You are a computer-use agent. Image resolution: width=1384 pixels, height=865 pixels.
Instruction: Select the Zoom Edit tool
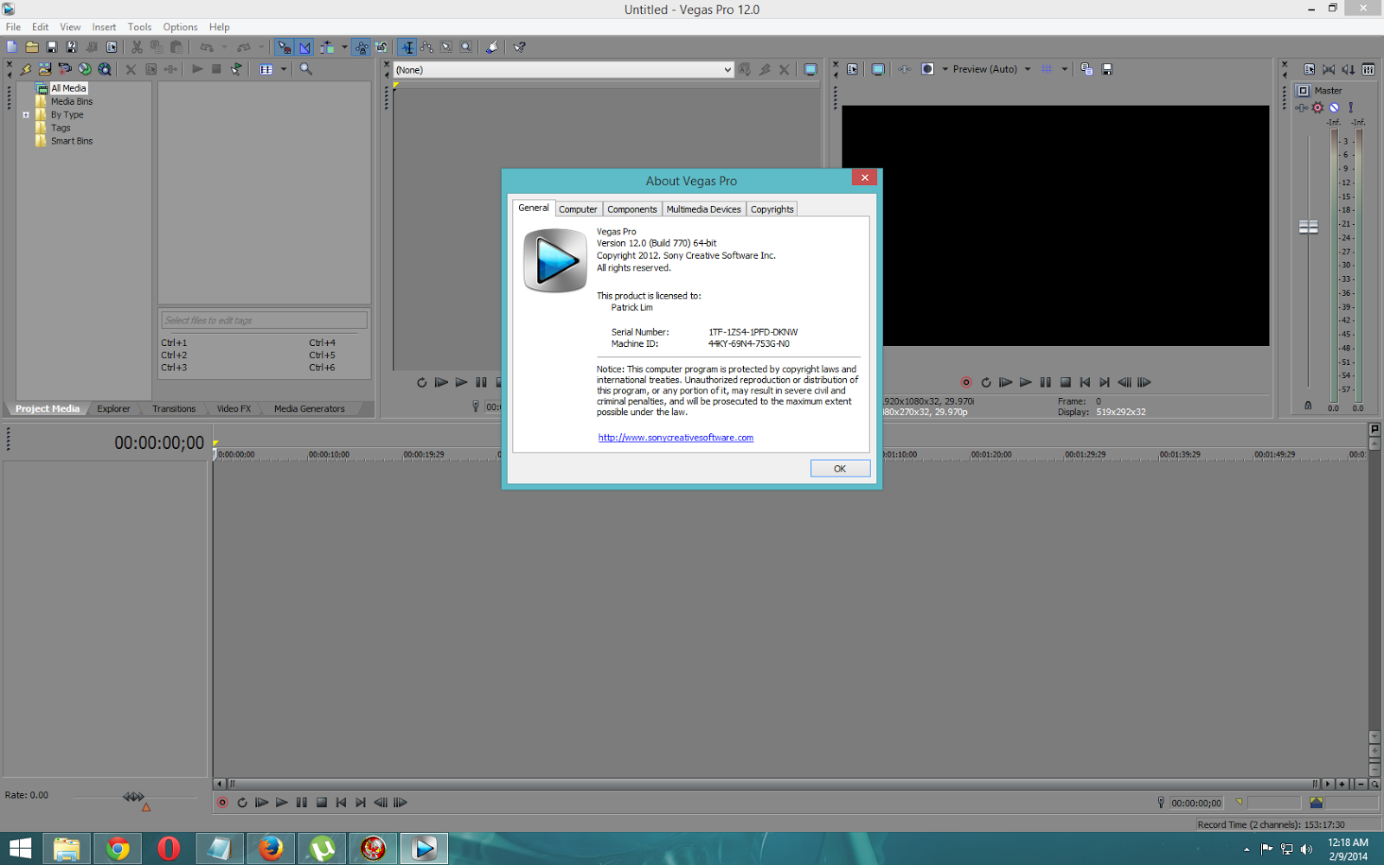click(x=466, y=48)
